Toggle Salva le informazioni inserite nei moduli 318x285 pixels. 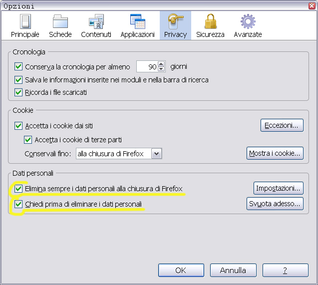18,80
